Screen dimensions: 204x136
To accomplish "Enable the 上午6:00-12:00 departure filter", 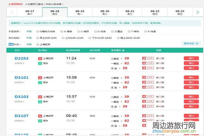I will [63, 38].
